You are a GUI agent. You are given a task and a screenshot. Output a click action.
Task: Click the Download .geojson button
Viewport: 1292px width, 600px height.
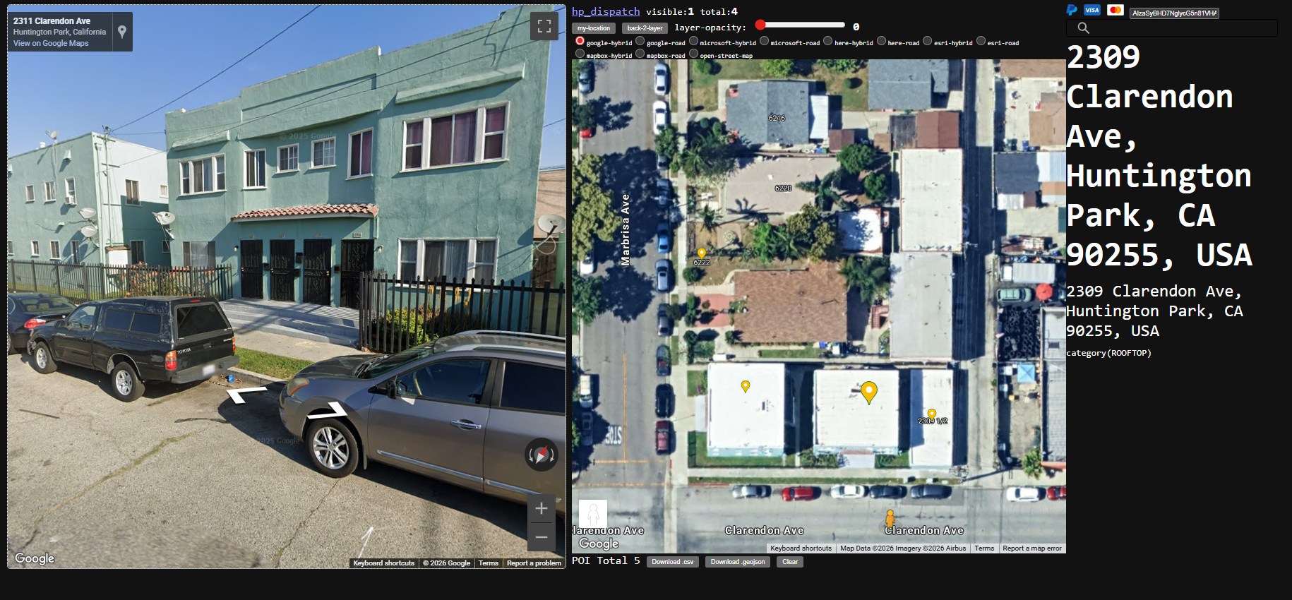pyautogui.click(x=737, y=562)
